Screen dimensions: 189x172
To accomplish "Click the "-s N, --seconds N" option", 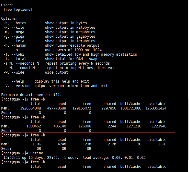I will tap(21, 63).
